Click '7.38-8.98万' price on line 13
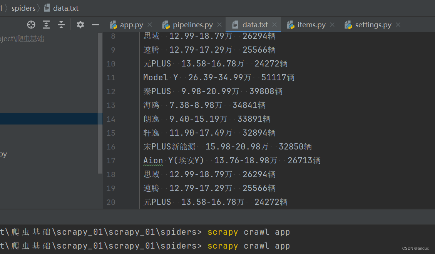Viewport: 435px width, 254px height. (196, 105)
